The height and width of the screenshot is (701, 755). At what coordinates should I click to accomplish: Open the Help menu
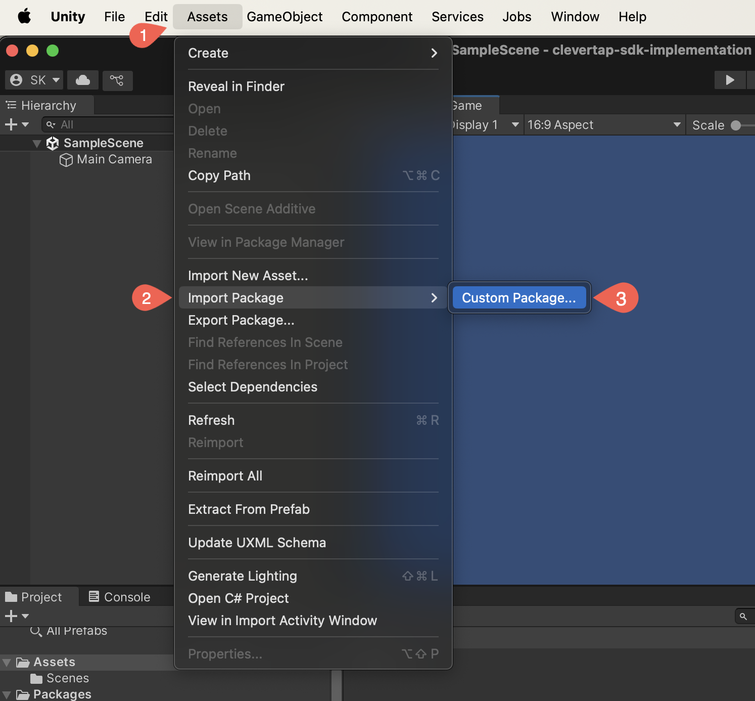632,17
